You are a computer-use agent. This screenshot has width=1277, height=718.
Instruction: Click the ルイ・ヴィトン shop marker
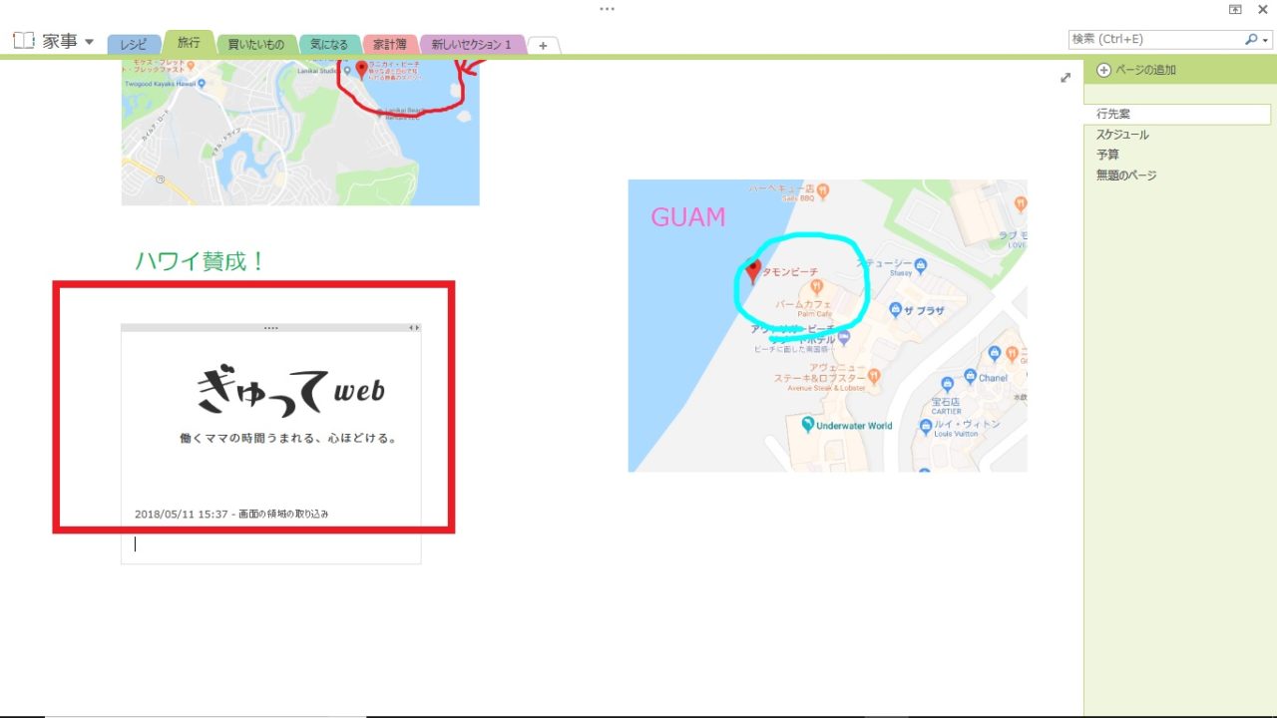pyautogui.click(x=925, y=429)
